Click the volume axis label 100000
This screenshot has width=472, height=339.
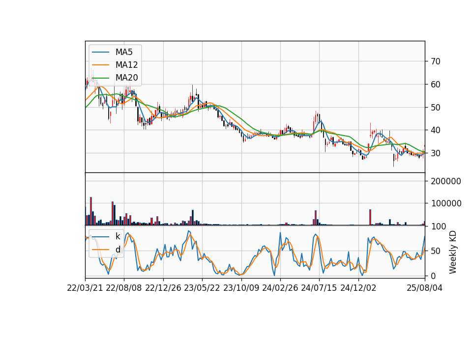pyautogui.click(x=446, y=203)
